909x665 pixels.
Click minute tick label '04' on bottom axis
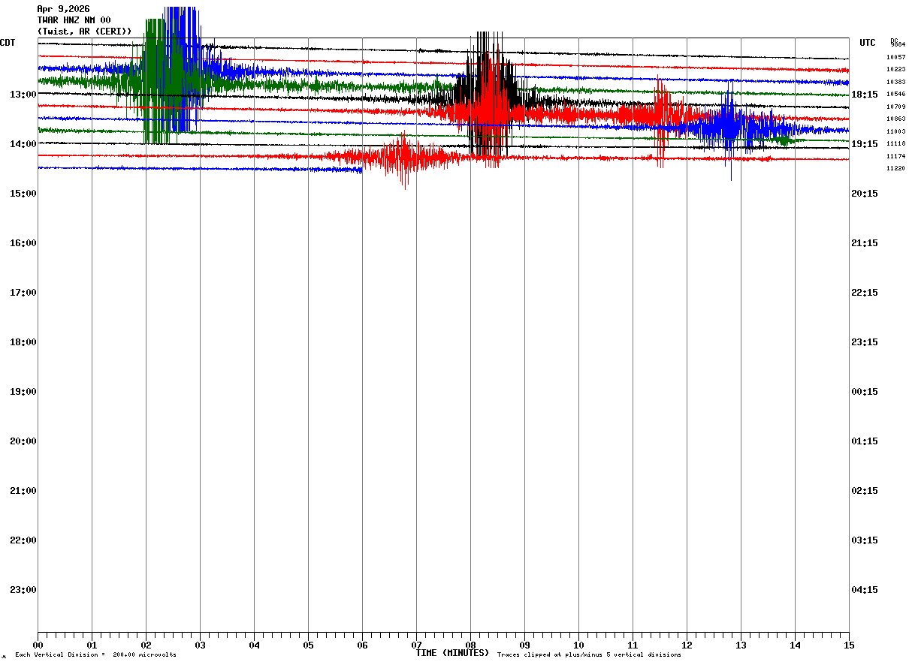point(254,645)
